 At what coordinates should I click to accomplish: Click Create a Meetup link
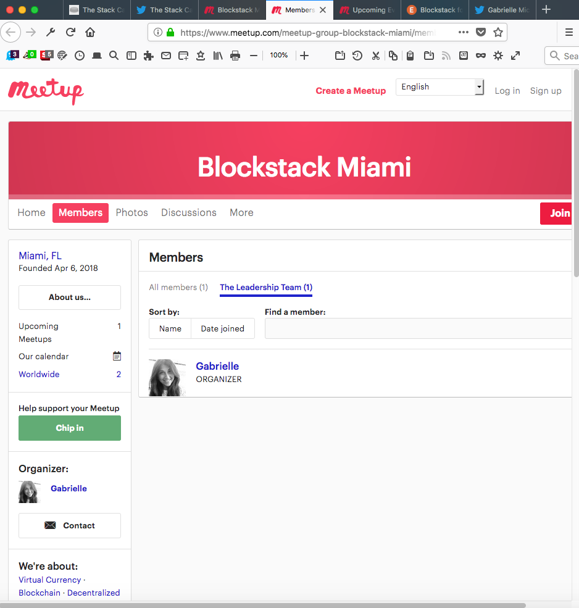point(351,91)
